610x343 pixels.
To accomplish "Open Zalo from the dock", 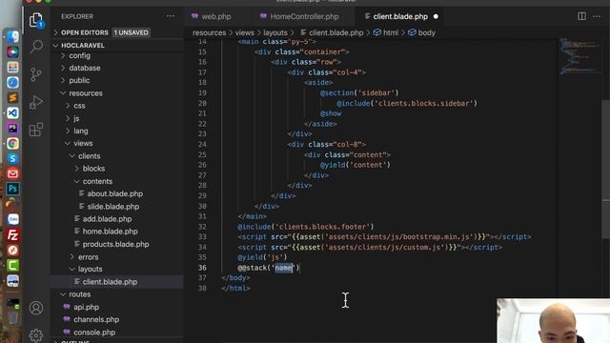I will pyautogui.click(x=12, y=219).
